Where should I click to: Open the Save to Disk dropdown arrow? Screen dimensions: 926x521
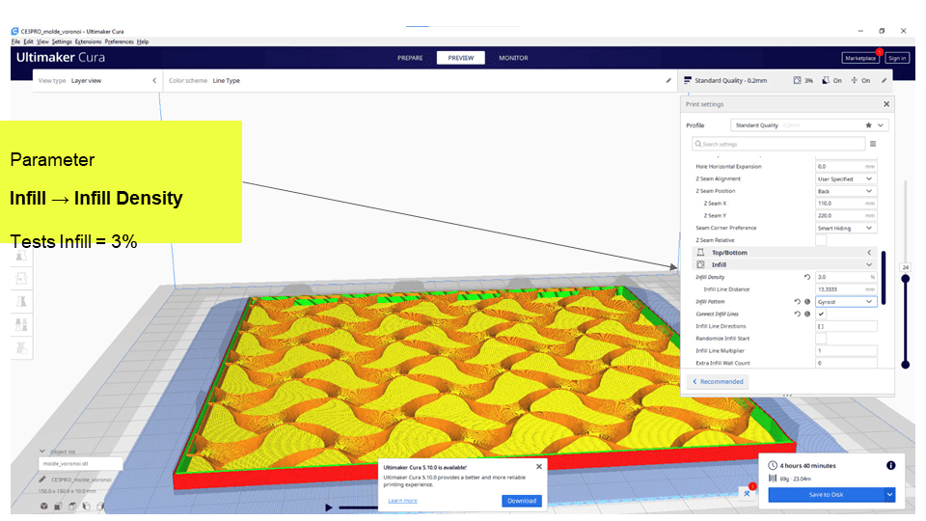coord(889,494)
